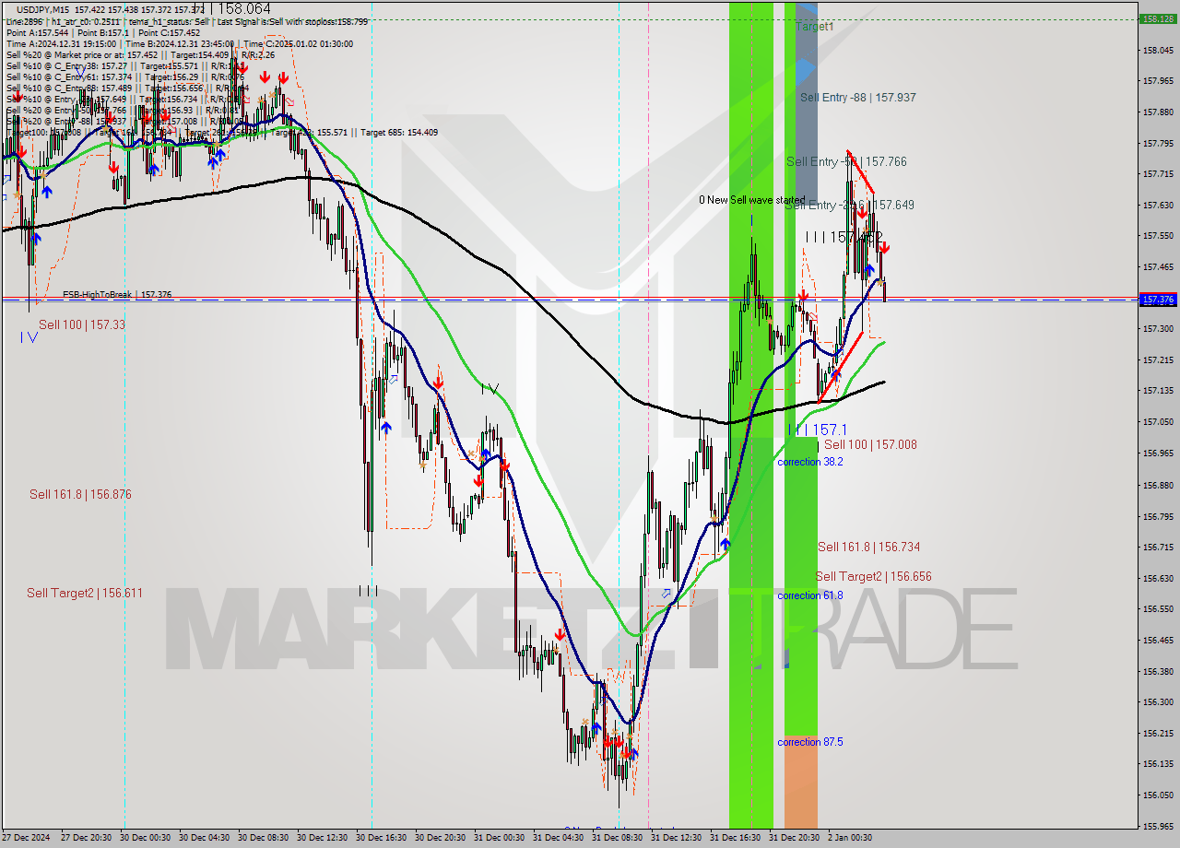Select the 'Sell Entry -50 | 157.766' label

pyautogui.click(x=846, y=161)
